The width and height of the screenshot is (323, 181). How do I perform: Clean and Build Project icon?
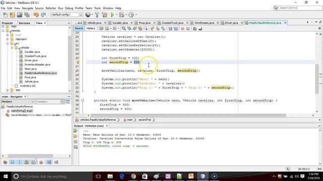coord(104,15)
